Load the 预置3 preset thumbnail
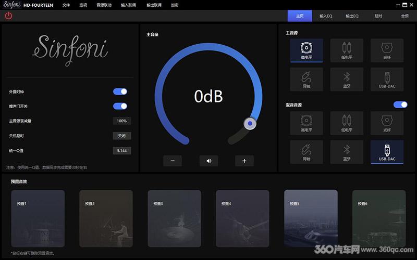This screenshot has height=260, width=417. click(x=175, y=218)
